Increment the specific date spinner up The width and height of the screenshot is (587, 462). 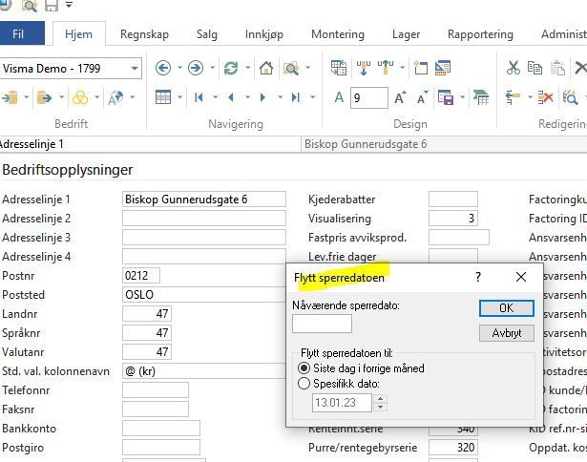(x=380, y=399)
